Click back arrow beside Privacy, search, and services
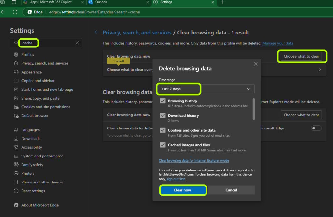 [x=96, y=32]
